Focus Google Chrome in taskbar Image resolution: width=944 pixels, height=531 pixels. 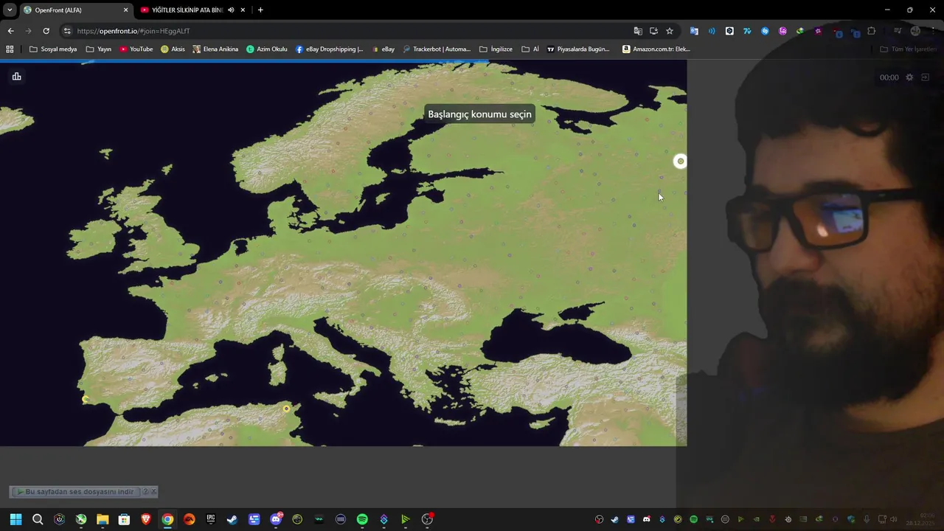tap(167, 519)
